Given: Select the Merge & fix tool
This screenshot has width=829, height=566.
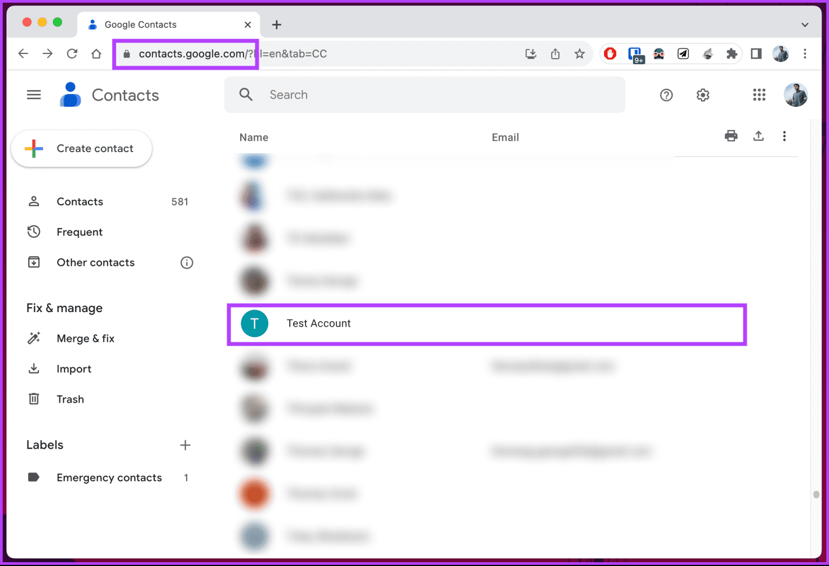Looking at the screenshot, I should click(85, 338).
